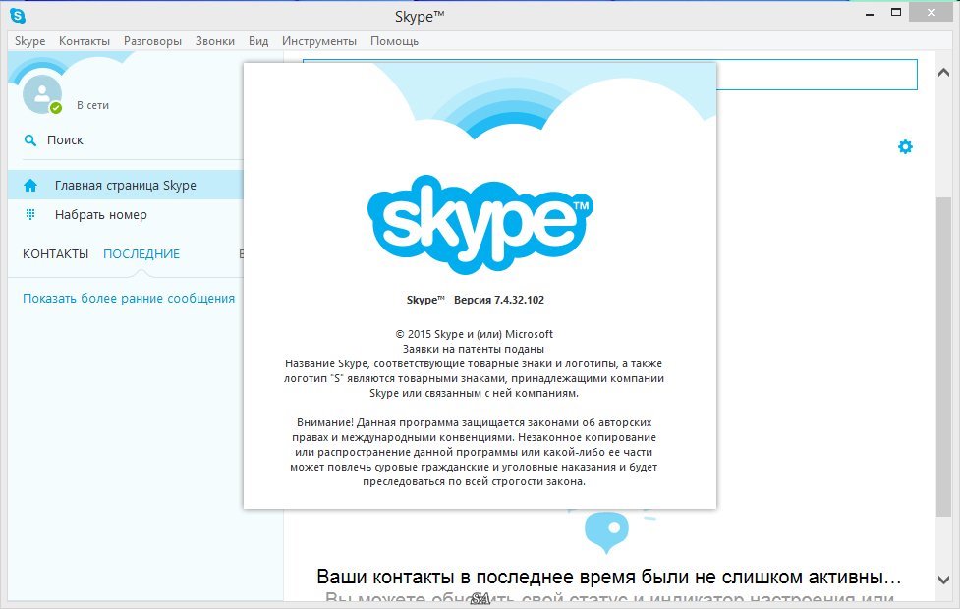Open the Помощь menu
The height and width of the screenshot is (609, 960).
[x=394, y=41]
